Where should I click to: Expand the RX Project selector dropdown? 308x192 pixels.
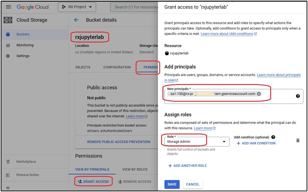[x=77, y=7]
